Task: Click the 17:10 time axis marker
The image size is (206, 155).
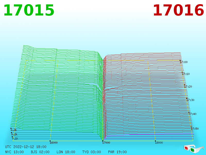Action: click(186, 74)
